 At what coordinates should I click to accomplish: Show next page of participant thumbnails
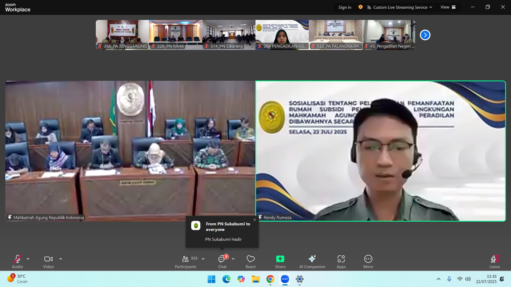pyautogui.click(x=425, y=35)
